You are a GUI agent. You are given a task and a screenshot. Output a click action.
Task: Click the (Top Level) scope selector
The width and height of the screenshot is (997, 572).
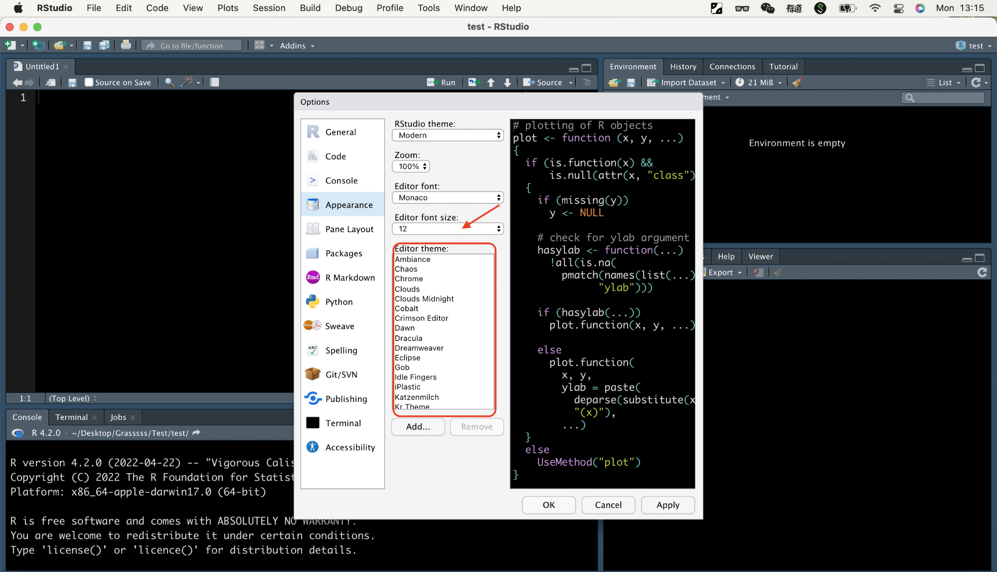pos(73,398)
